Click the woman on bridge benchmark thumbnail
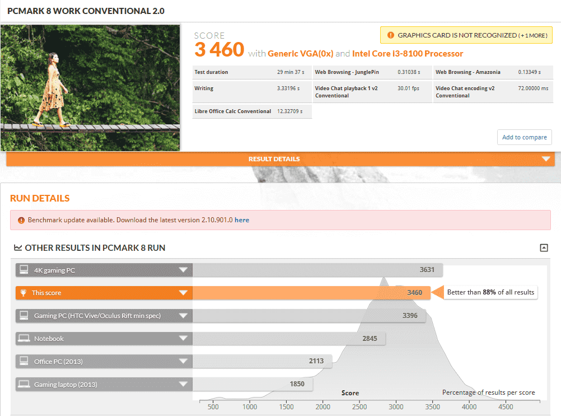This screenshot has width=561, height=416. point(90,88)
